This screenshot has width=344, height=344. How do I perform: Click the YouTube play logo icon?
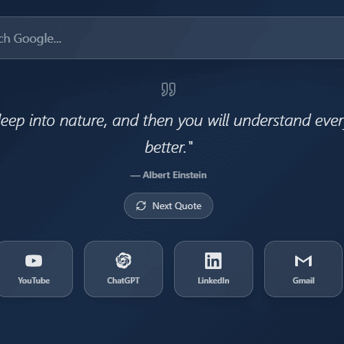click(34, 261)
